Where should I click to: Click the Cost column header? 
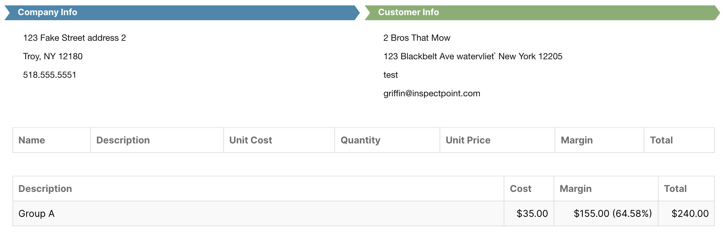pyautogui.click(x=529, y=189)
